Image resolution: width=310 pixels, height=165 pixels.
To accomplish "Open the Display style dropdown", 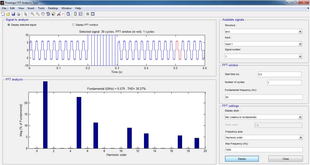I will click(x=264, y=117).
